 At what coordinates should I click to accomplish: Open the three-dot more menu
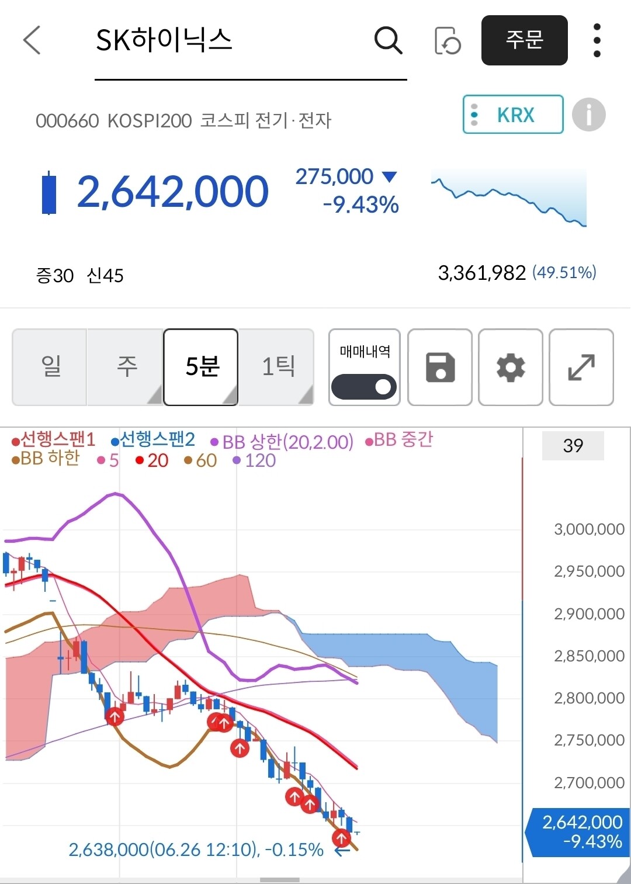[597, 40]
